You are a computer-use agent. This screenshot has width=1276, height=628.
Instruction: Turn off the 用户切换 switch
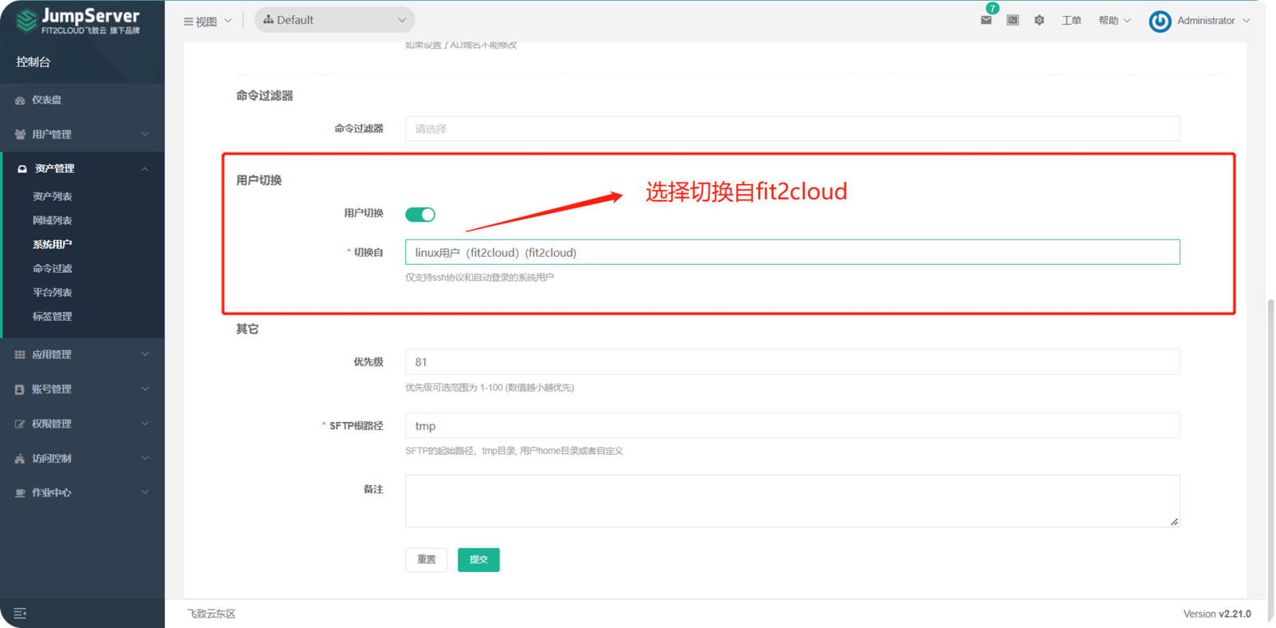point(420,214)
